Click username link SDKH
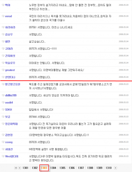The height and width of the screenshot is (172, 132). tap(9, 110)
